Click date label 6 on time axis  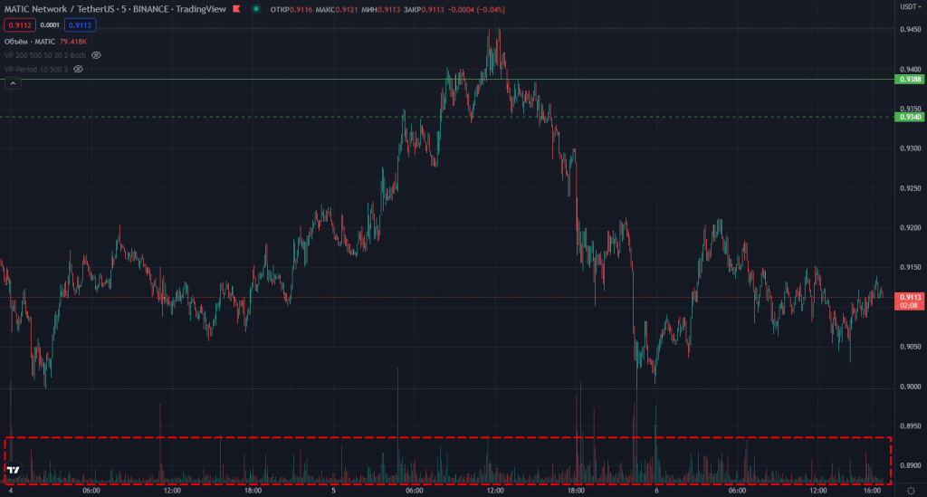pos(656,491)
